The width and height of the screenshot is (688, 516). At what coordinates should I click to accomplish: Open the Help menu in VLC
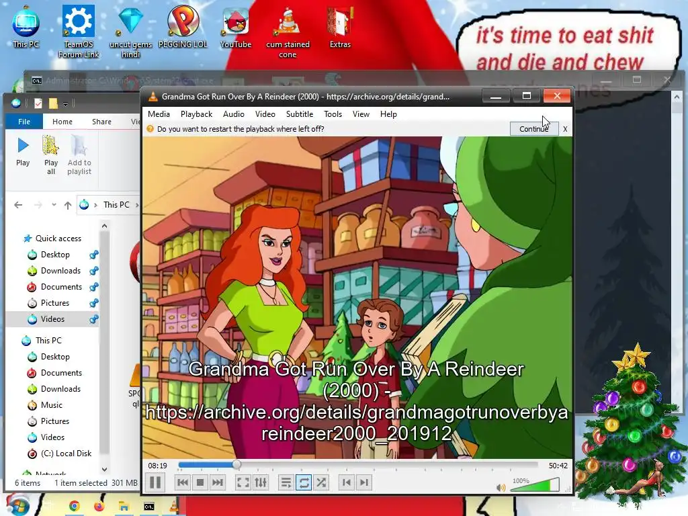click(388, 114)
